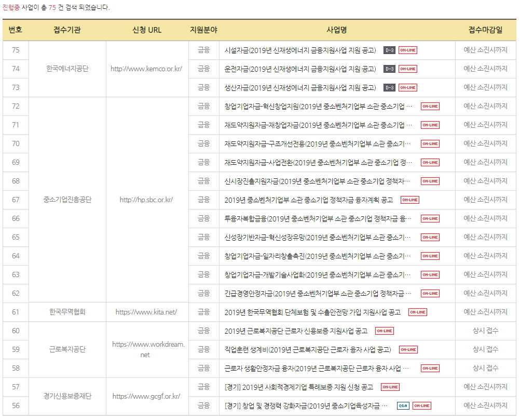Click the ON-LINE badge in row 67
520x419 pixels.
coord(410,200)
